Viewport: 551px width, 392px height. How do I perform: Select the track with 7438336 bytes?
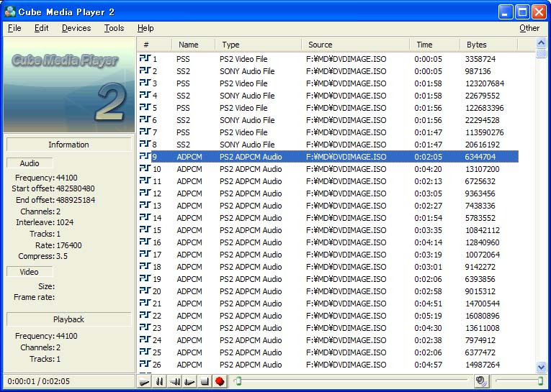(328, 206)
